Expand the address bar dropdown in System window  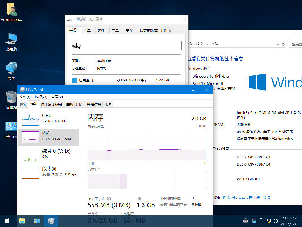pyautogui.click(x=278, y=44)
